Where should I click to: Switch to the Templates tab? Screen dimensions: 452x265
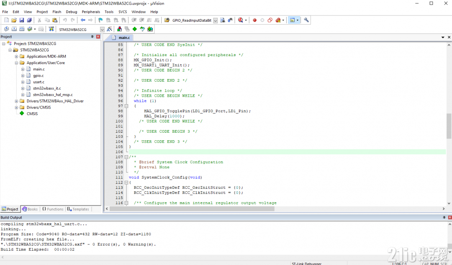pyautogui.click(x=78, y=209)
